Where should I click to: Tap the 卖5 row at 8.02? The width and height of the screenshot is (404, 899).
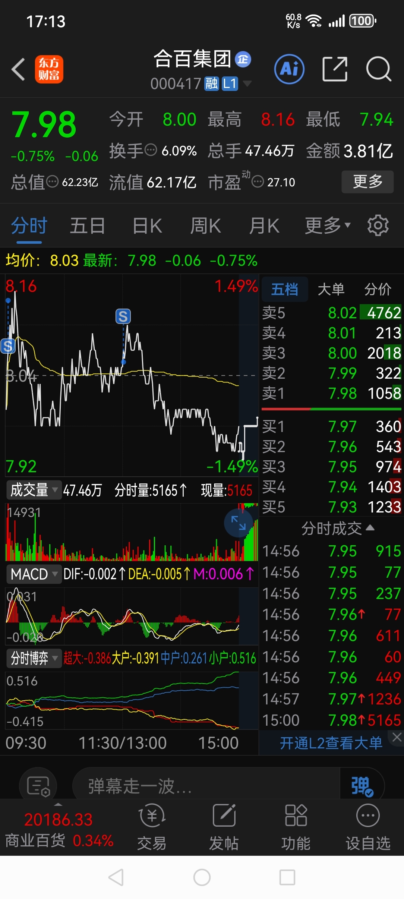(x=331, y=313)
